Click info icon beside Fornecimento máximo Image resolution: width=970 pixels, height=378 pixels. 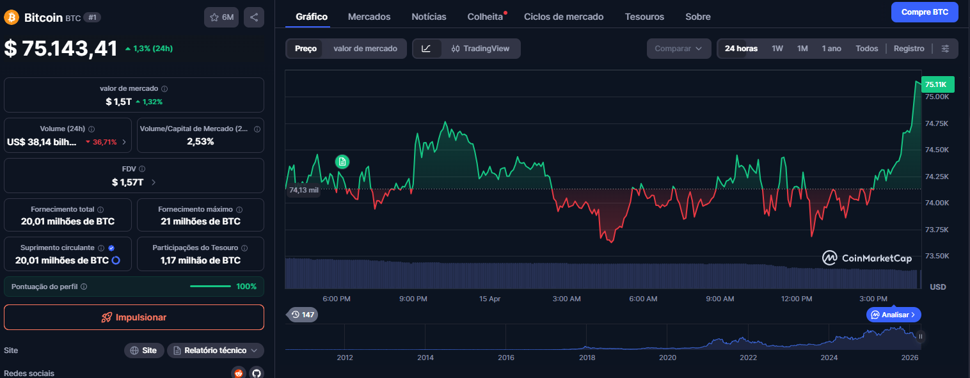pyautogui.click(x=239, y=209)
